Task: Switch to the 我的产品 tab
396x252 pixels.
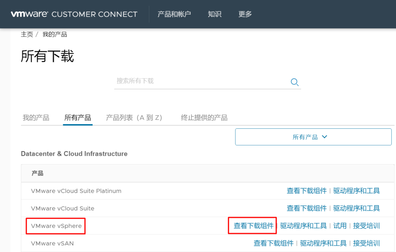Action: point(36,118)
